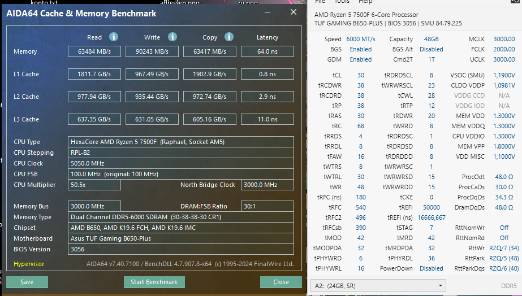Click ProcDqDs value 34.3 Ω

coord(504,197)
